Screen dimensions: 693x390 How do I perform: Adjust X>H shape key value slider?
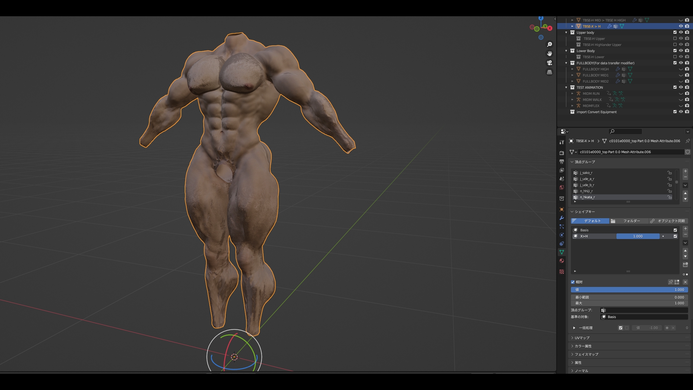tap(638, 236)
